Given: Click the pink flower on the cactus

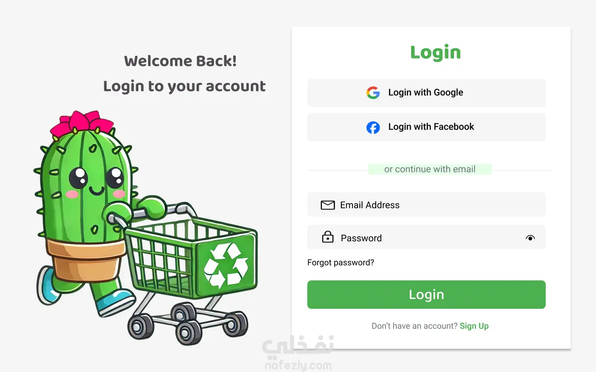Looking at the screenshot, I should pyautogui.click(x=81, y=123).
